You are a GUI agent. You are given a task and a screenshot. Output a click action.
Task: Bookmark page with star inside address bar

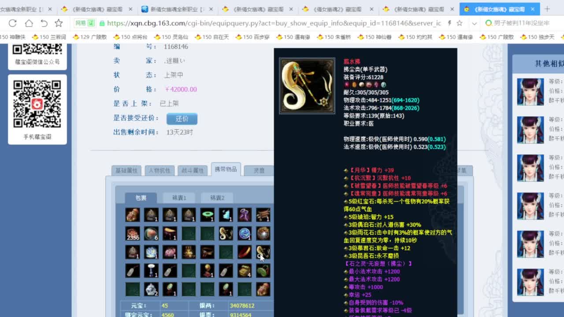[460, 23]
